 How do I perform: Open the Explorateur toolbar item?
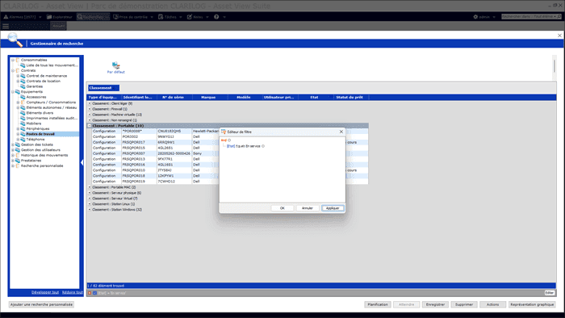coord(60,17)
